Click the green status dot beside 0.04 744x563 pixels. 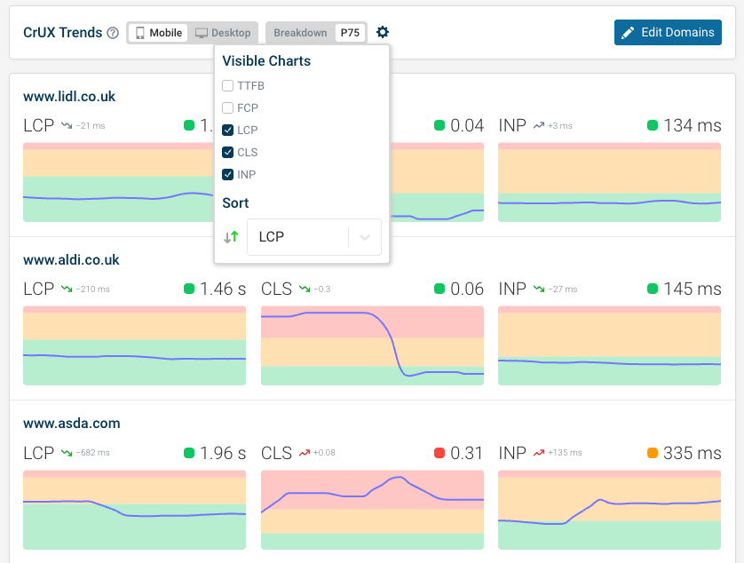[439, 125]
